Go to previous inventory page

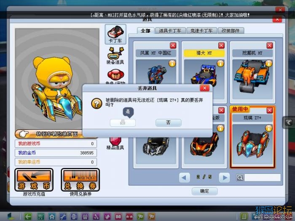tap(185, 177)
